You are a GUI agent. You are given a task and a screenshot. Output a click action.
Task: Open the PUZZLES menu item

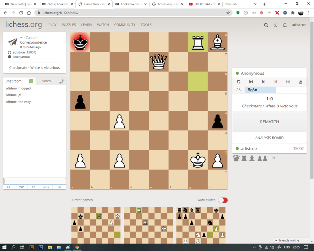tap(69, 25)
